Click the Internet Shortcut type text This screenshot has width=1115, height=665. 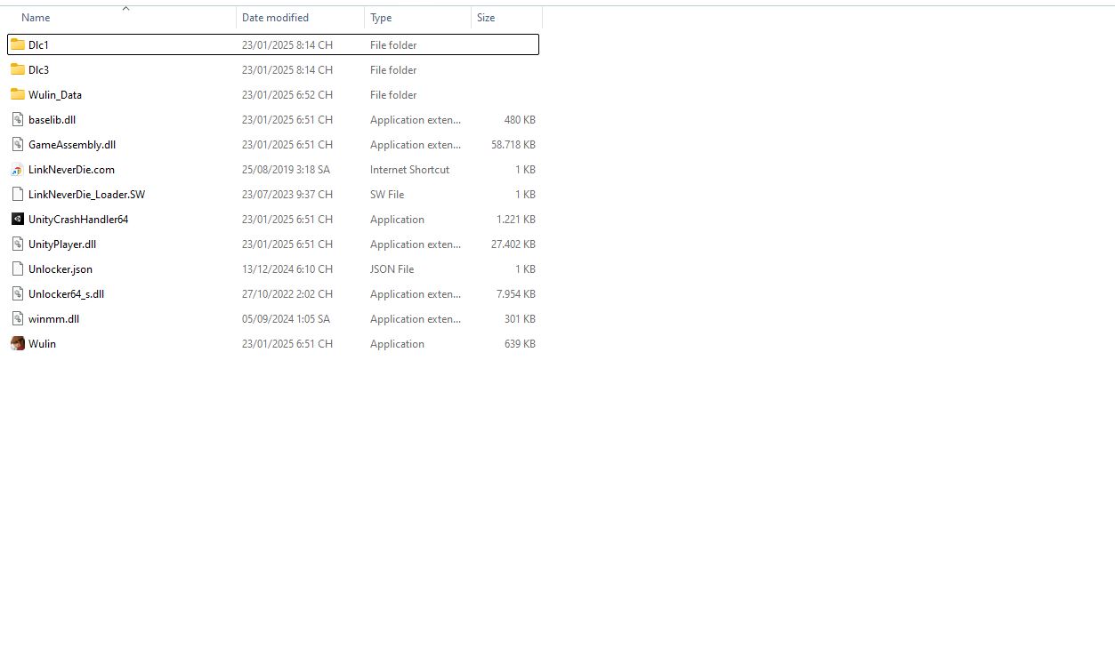tap(409, 170)
